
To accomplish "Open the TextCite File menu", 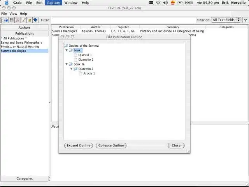I will 4,14.
